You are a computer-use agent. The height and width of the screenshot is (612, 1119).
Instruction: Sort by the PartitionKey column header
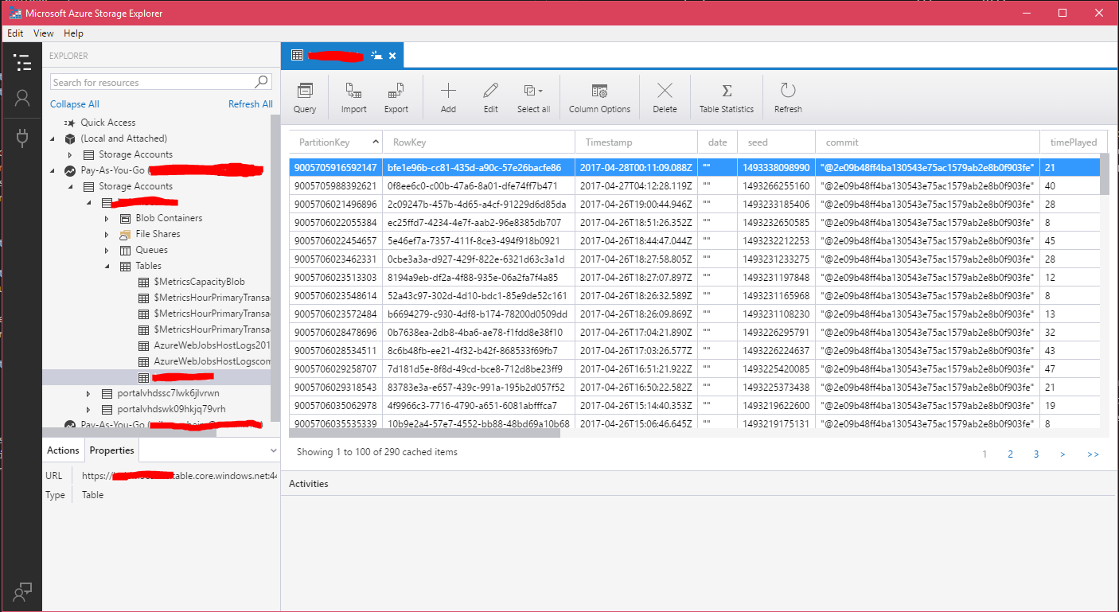[325, 142]
